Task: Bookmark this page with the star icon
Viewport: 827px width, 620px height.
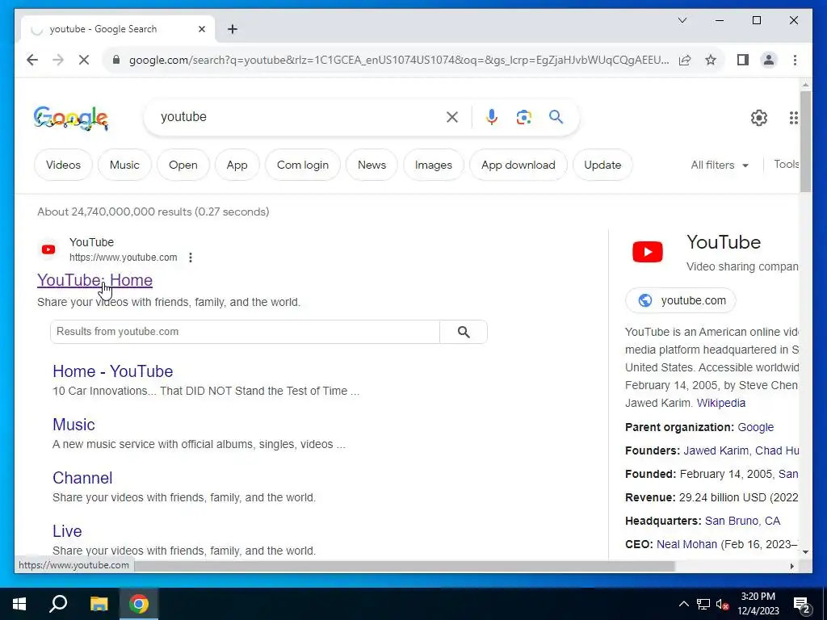Action: coord(711,60)
